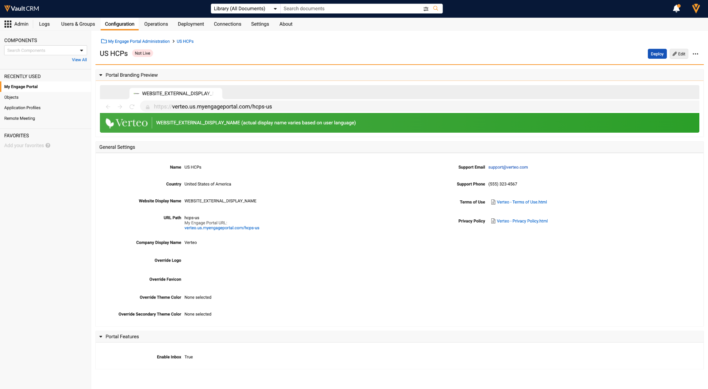The image size is (708, 389).
Task: Select the Configuration tab
Action: pyautogui.click(x=120, y=24)
